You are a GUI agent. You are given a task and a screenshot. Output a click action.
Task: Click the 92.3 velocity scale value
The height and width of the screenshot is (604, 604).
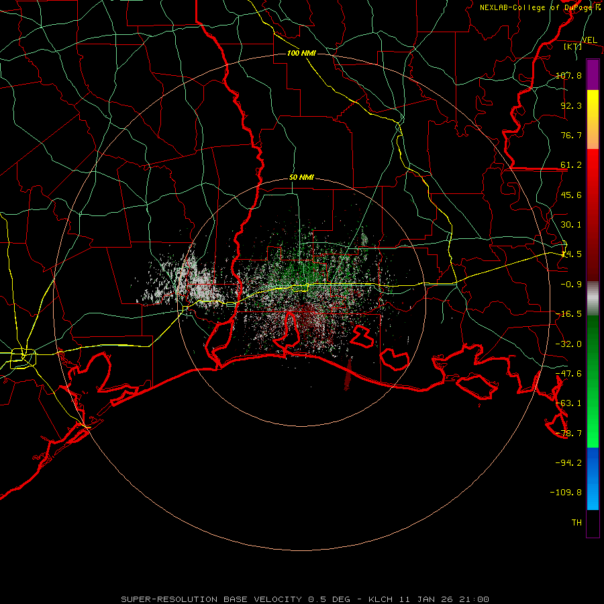point(571,105)
